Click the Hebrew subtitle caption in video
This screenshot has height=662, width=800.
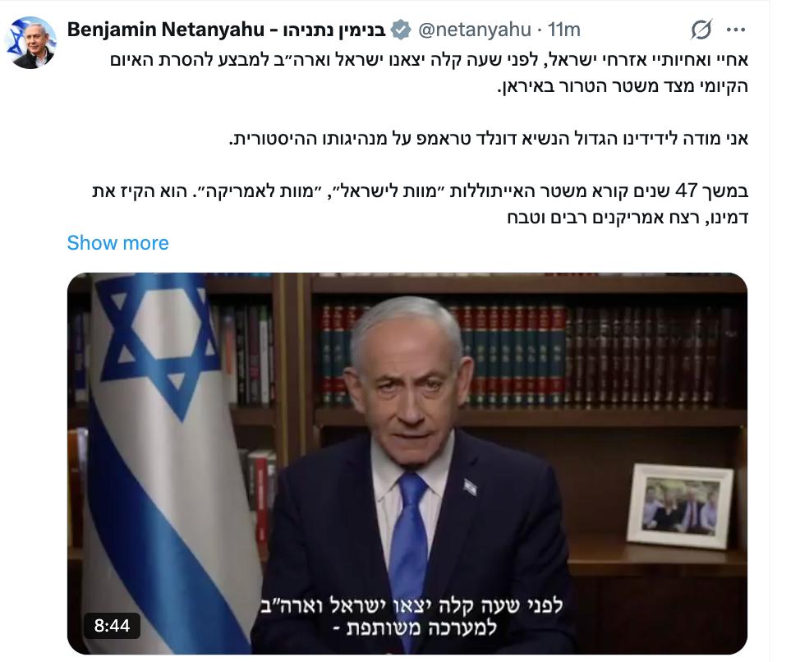click(x=411, y=616)
